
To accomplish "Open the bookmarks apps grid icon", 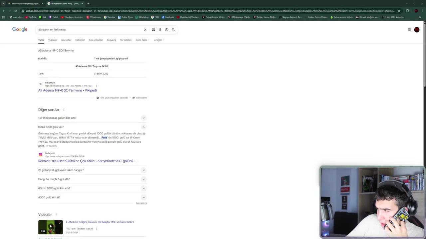I will (x=3, y=17).
